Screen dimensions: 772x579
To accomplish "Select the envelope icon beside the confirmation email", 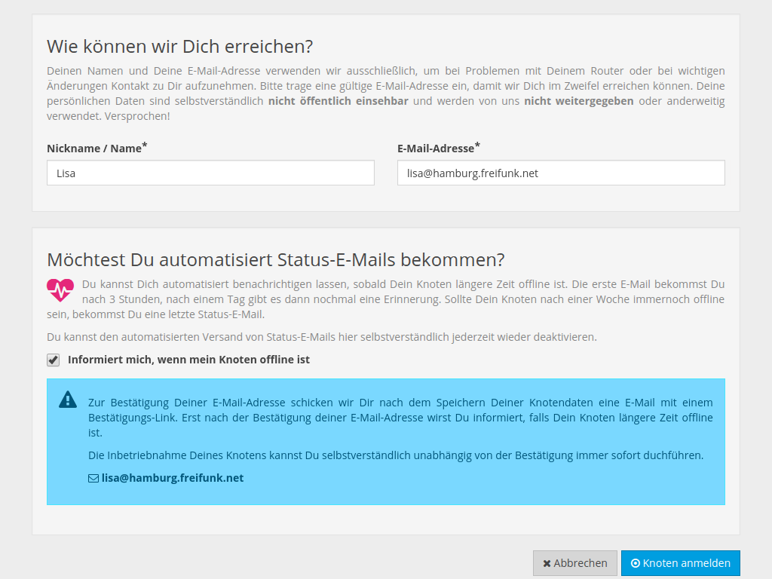I will [x=93, y=477].
